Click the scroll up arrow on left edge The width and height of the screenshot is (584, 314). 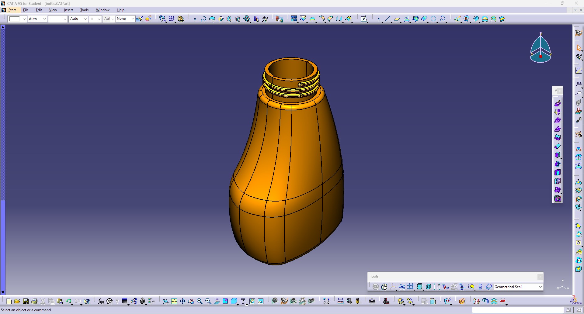pos(3,27)
